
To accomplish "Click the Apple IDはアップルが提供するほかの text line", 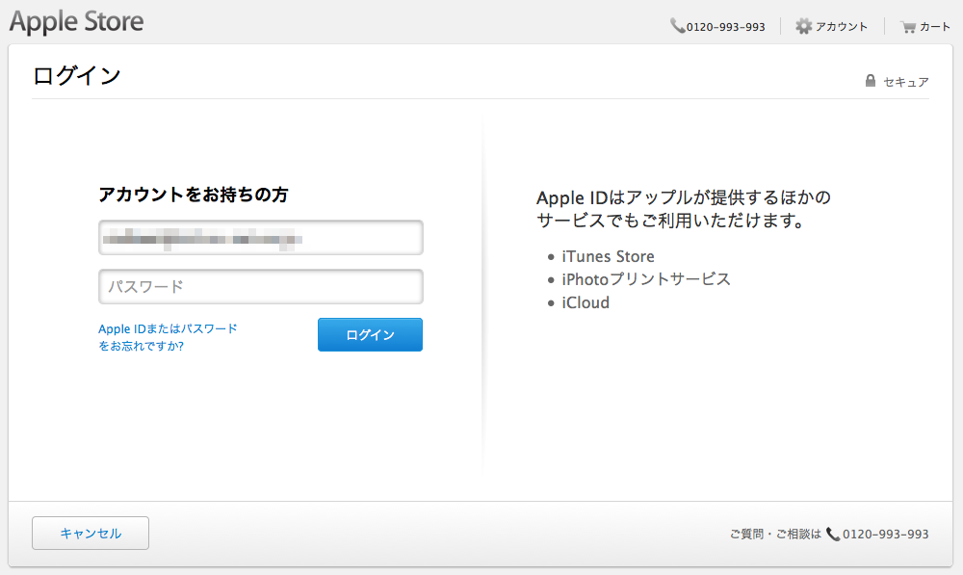I will 684,197.
